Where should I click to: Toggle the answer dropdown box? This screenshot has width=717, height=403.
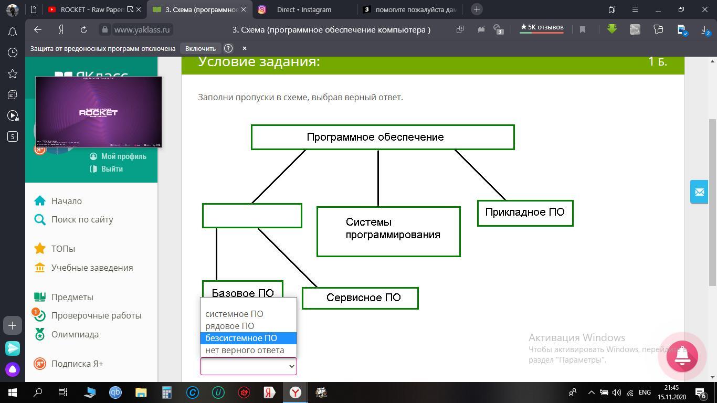coord(248,366)
